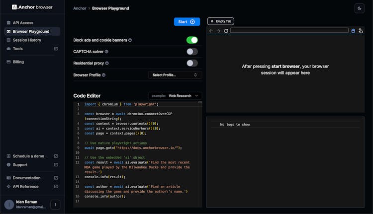Click the browser address bar field
The height and width of the screenshot is (214, 373).
289,31
